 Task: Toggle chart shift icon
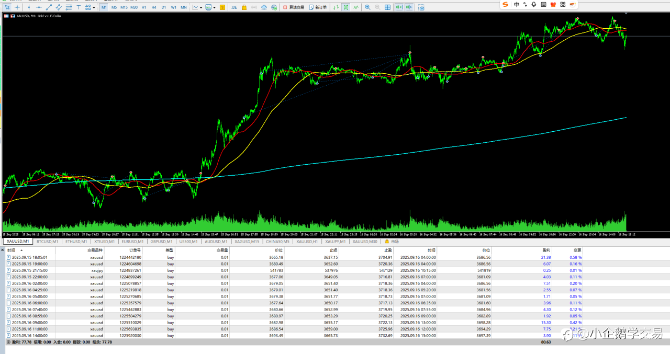[409, 7]
